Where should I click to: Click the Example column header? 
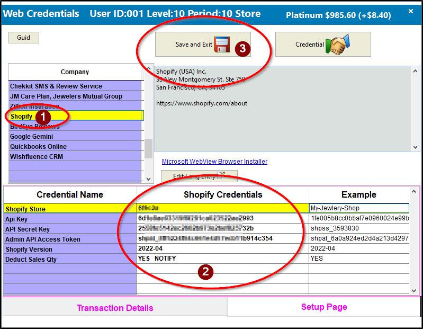click(x=359, y=194)
